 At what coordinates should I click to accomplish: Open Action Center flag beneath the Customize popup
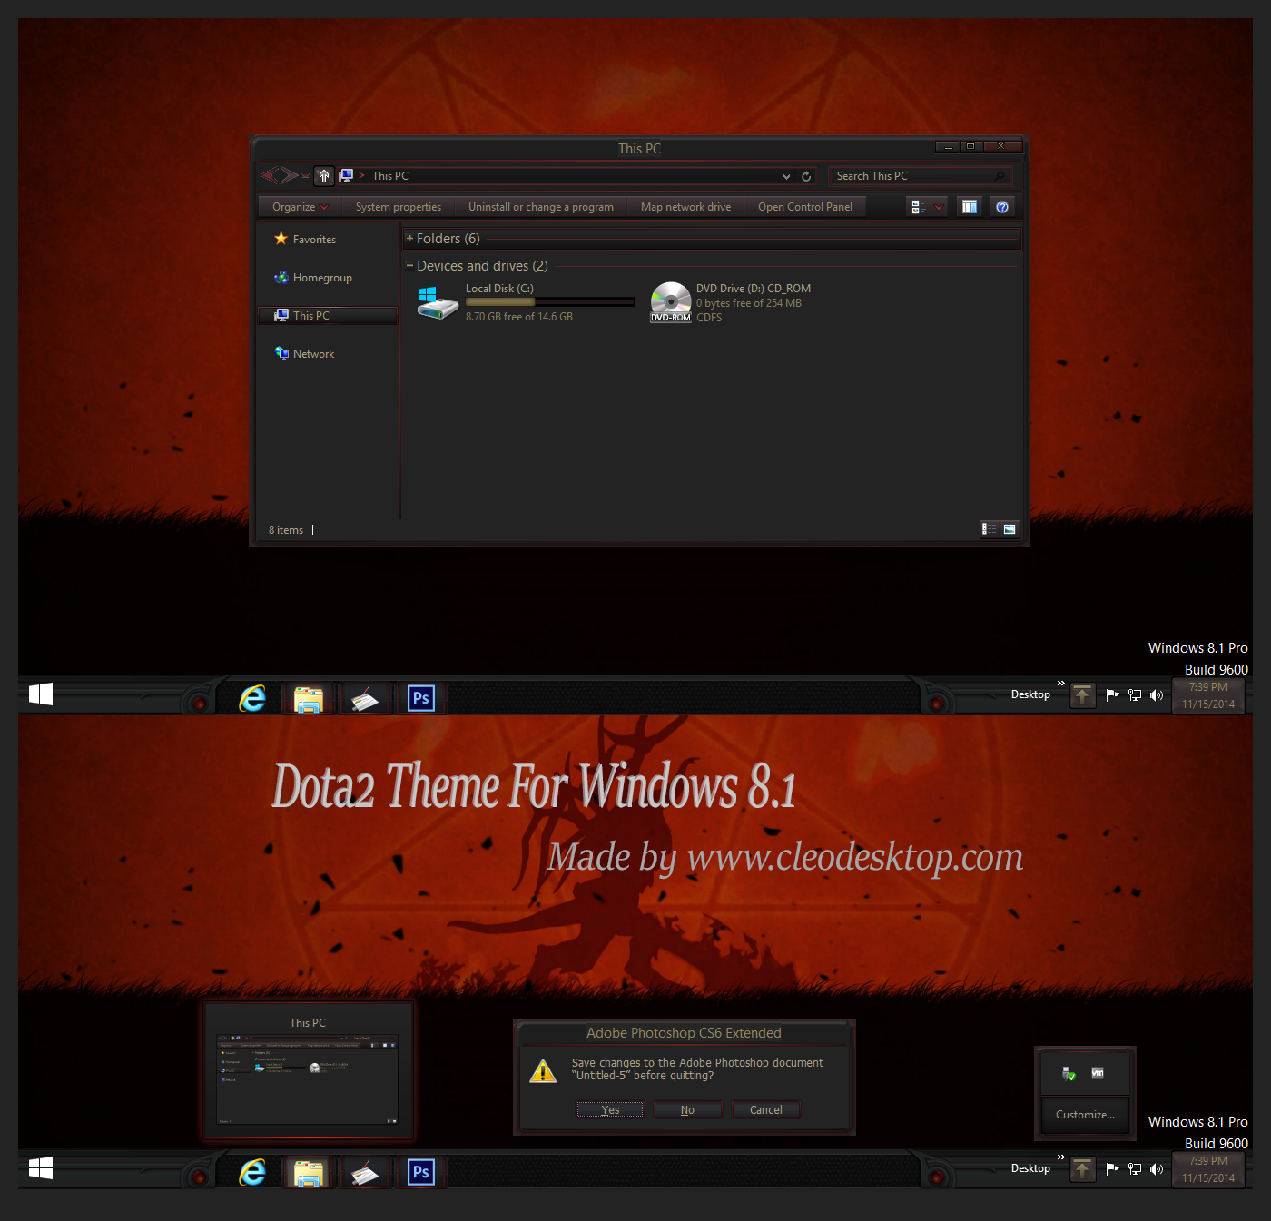[x=1112, y=1169]
